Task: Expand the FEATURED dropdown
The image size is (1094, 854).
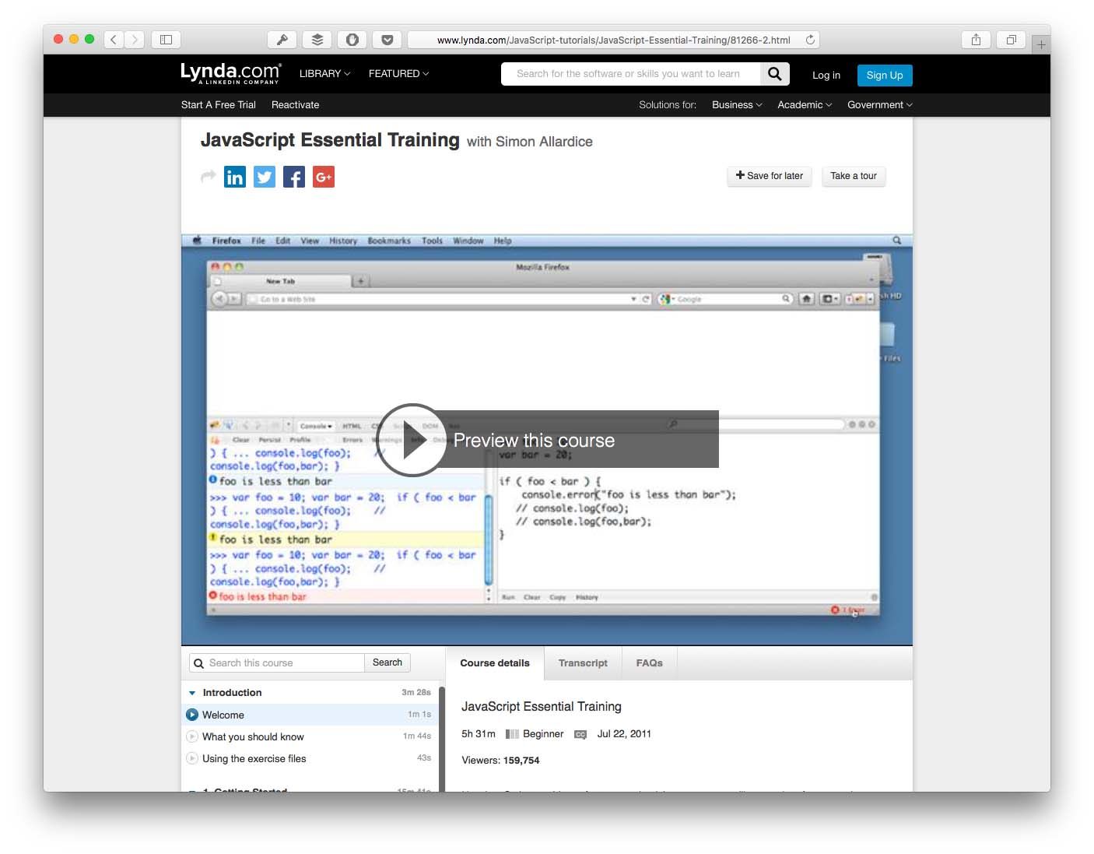Action: coord(398,74)
